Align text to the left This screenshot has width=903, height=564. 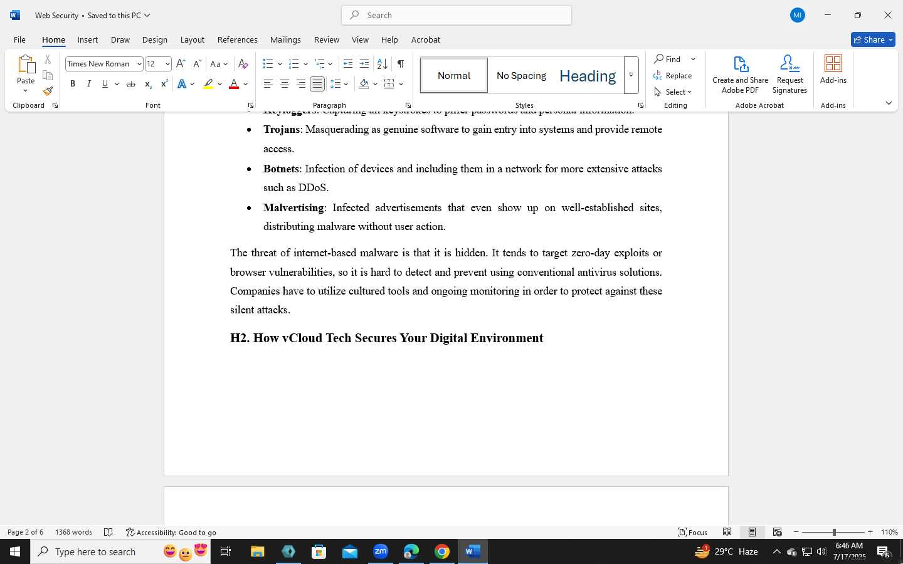tap(268, 84)
